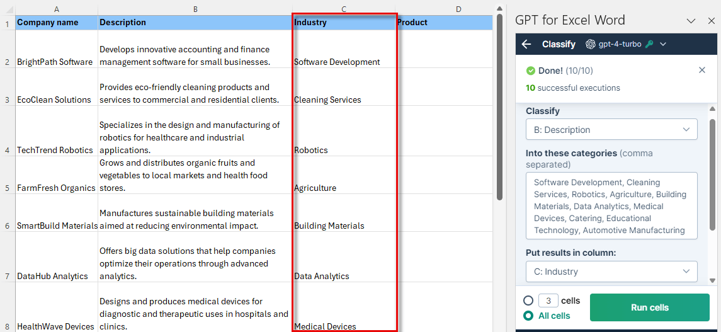
Task: Click the eco-friendly cleaning products description cell
Action: tap(195, 87)
